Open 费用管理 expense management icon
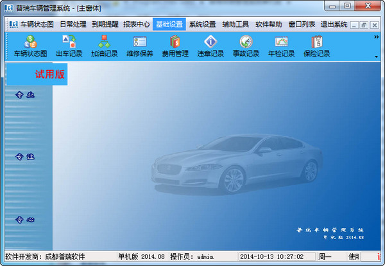Viewport: 385px width, 266px height. 175,46
